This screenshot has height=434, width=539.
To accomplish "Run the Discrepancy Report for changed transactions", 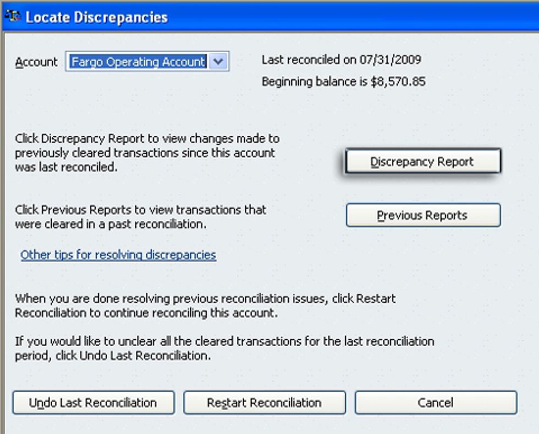I will [x=423, y=161].
